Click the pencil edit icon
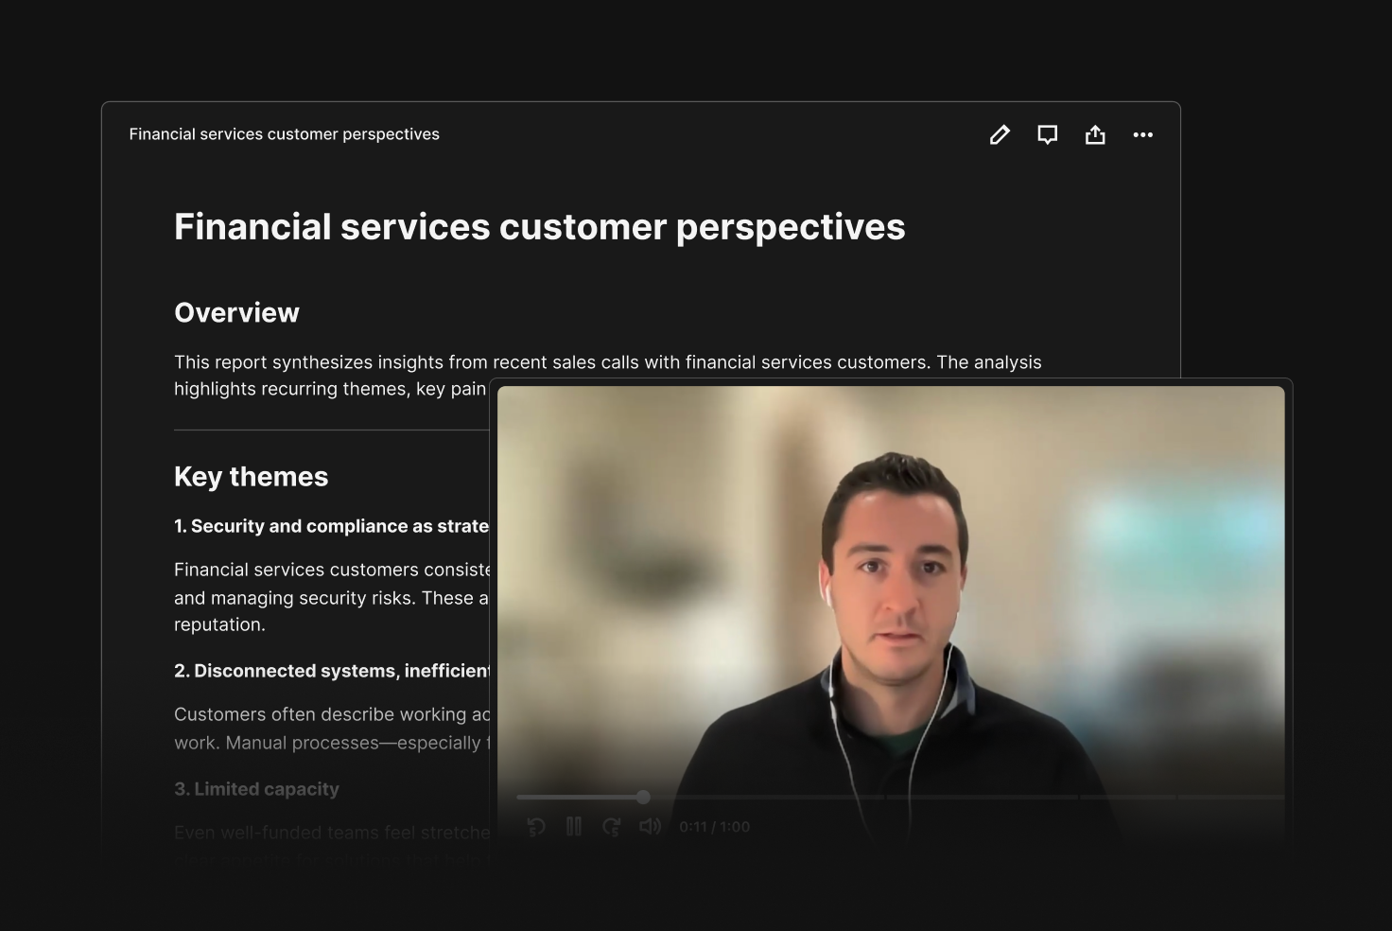 (1000, 135)
